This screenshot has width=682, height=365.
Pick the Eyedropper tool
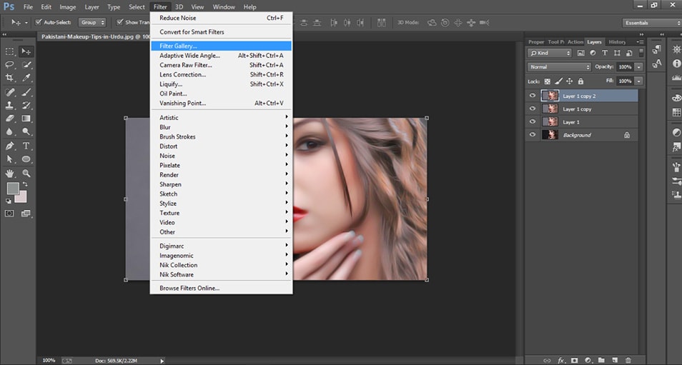[26, 78]
